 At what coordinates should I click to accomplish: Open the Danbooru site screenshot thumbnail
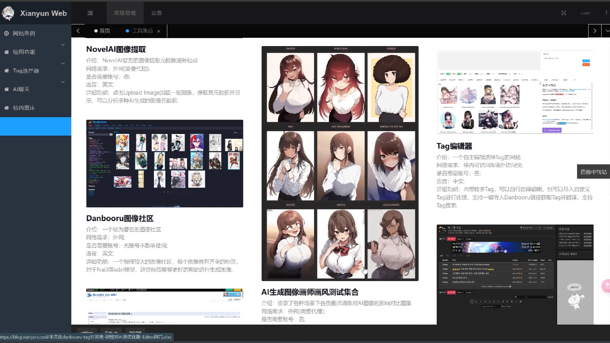(165, 164)
